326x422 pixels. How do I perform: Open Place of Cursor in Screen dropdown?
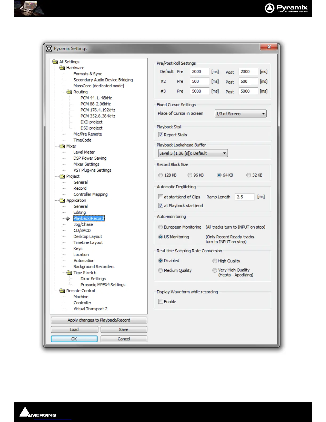(240, 114)
